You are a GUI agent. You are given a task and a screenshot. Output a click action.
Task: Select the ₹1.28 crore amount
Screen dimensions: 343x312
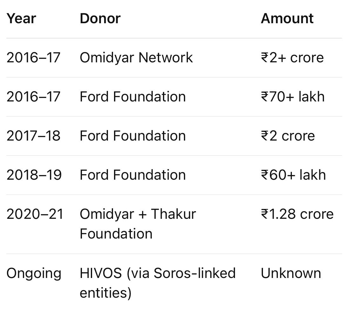pos(297,214)
